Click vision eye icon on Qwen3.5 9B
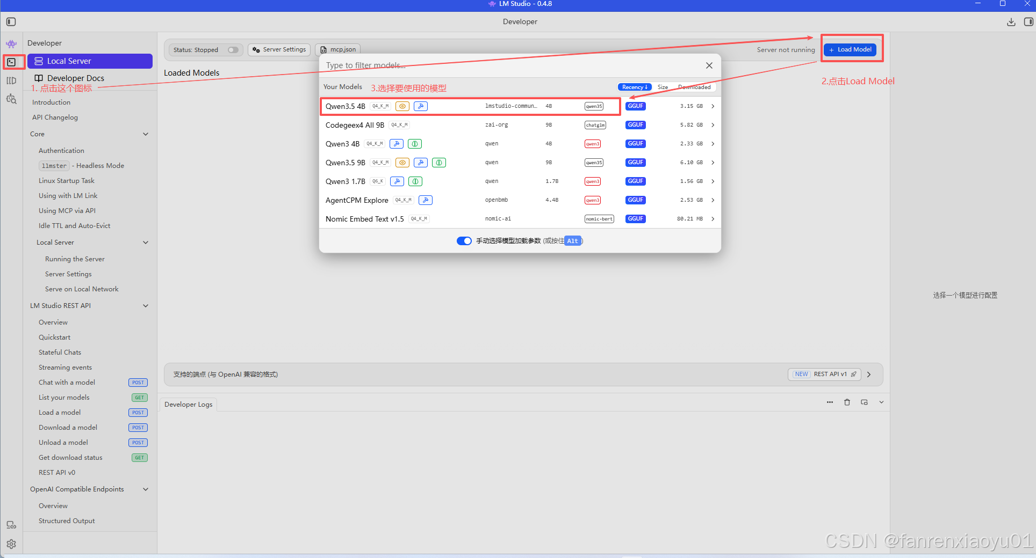The height and width of the screenshot is (558, 1036). (402, 163)
